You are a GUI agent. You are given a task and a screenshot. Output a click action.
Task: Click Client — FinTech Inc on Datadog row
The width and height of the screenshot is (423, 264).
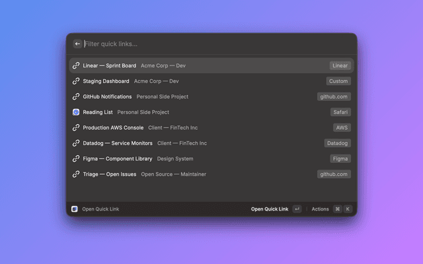pyautogui.click(x=182, y=143)
